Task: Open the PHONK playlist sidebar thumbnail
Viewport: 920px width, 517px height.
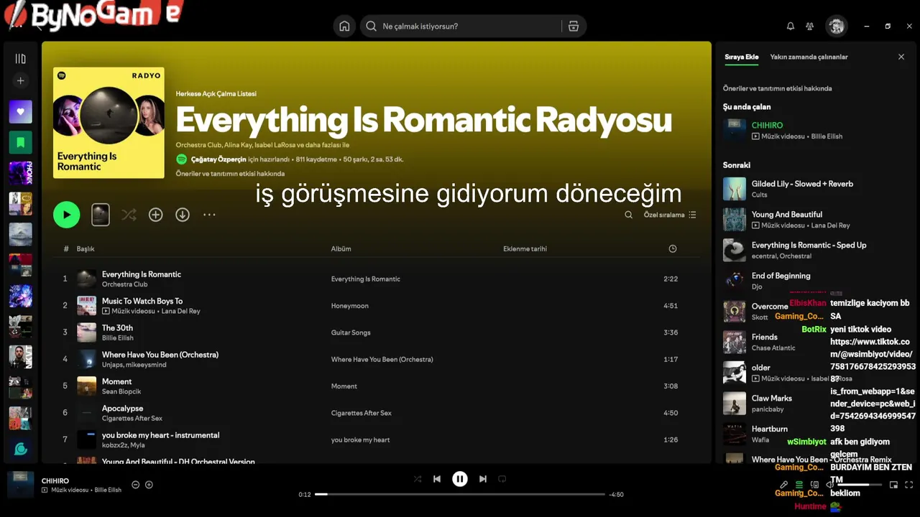Action: click(20, 173)
